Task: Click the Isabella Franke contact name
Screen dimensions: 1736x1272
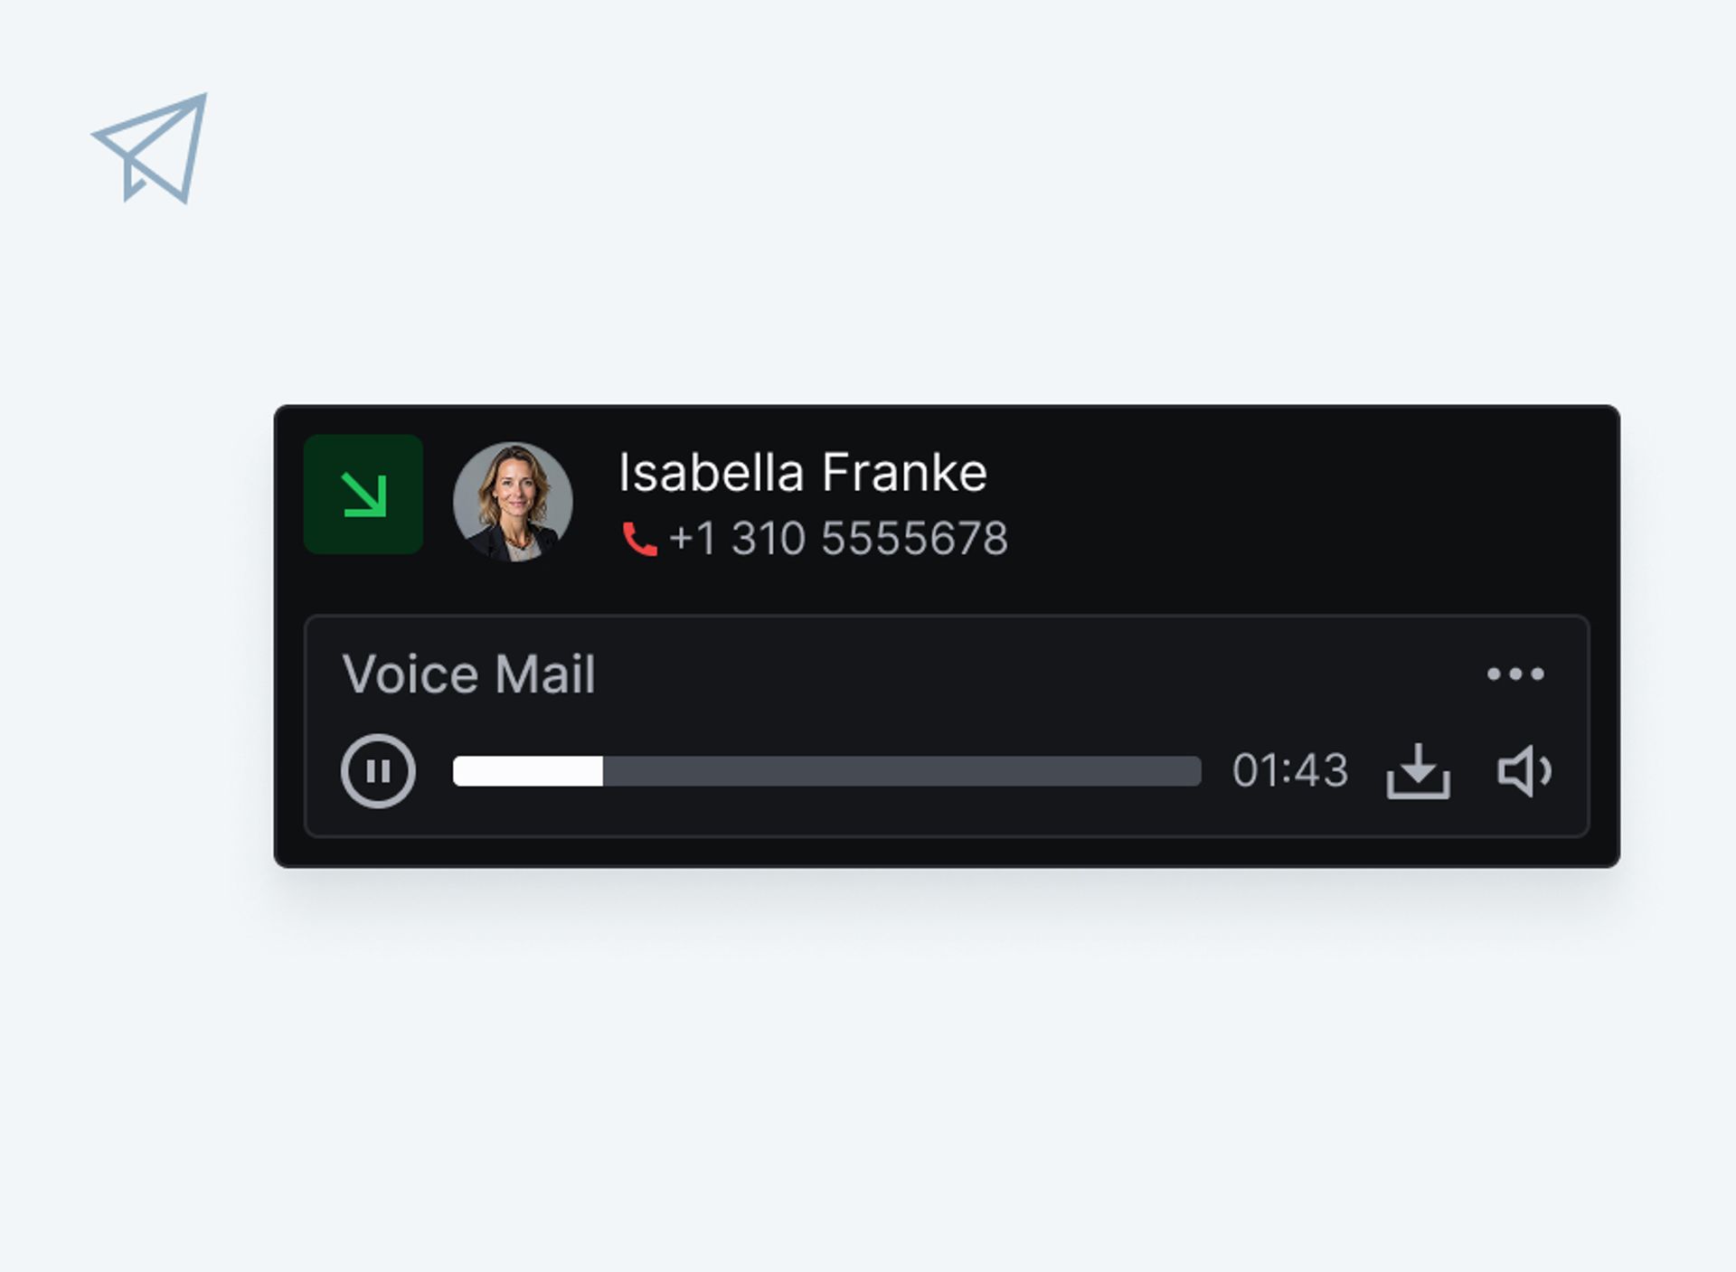Action: click(802, 472)
